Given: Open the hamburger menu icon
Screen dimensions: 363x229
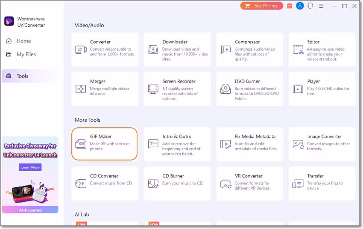Looking at the screenshot, I should pyautogui.click(x=321, y=6).
